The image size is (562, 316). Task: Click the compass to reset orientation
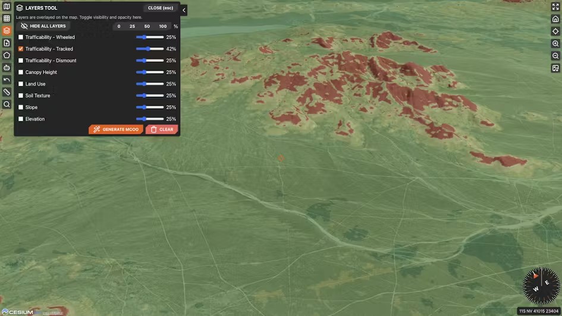click(541, 286)
